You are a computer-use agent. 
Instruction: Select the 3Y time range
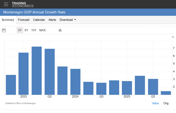pos(20,30)
